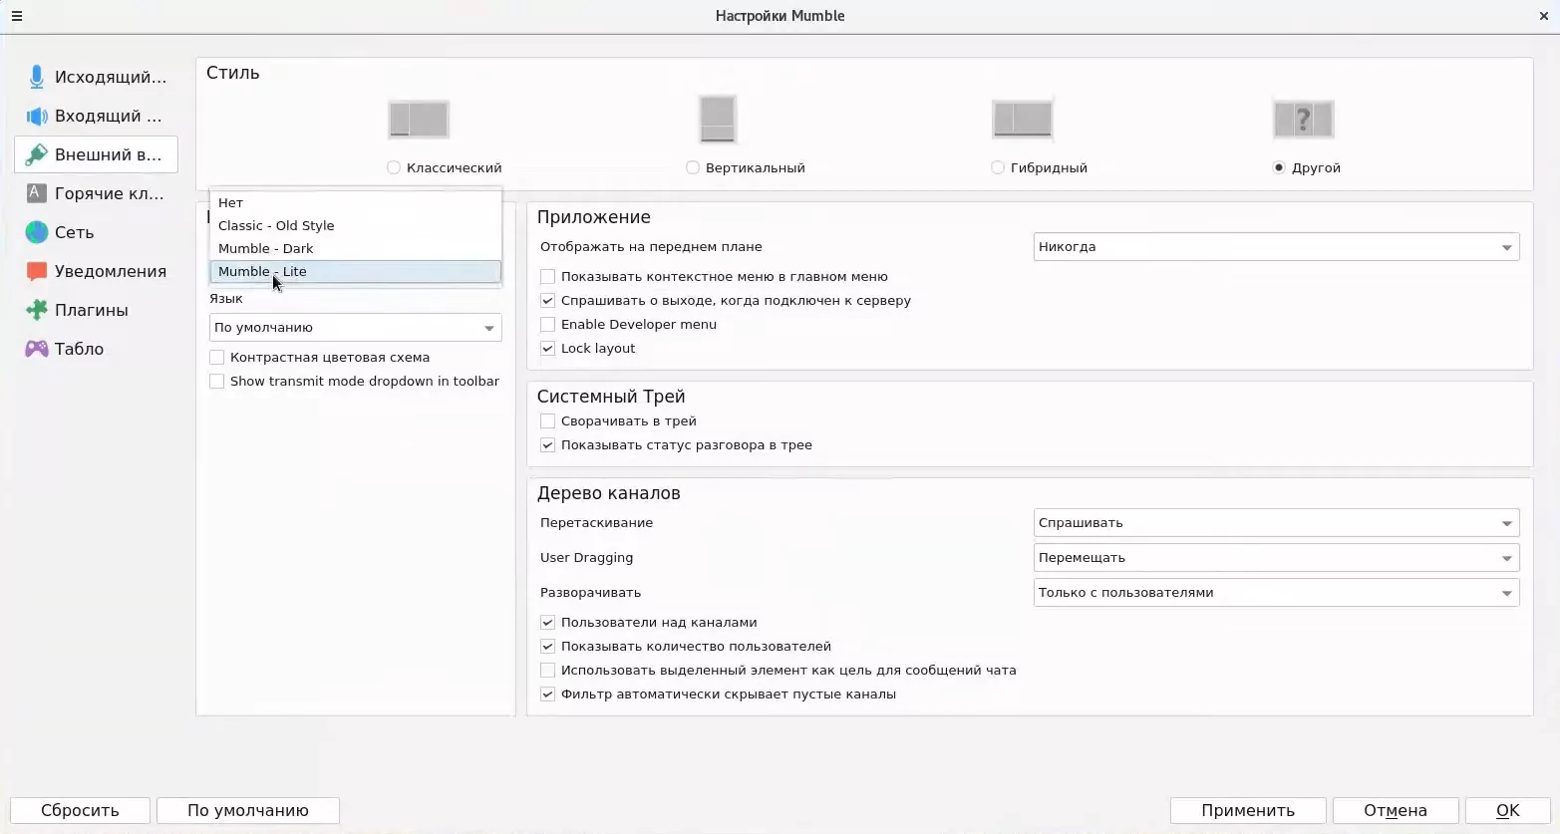Click the Гибридный layout preview image
1560x834 pixels.
tap(1023, 120)
